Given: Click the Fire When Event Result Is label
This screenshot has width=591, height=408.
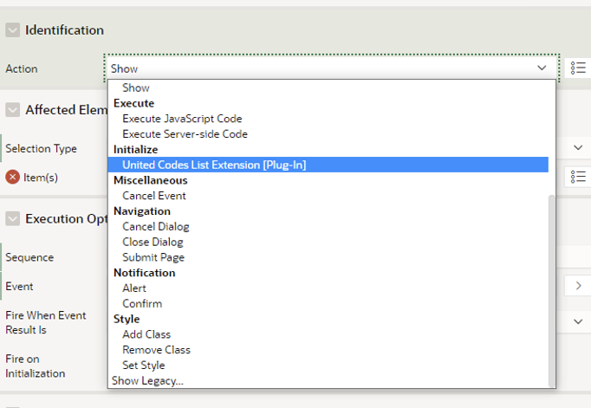Looking at the screenshot, I should (x=46, y=322).
